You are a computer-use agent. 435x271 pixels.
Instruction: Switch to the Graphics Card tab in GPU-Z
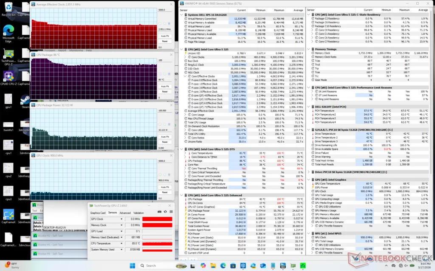[x=99, y=213]
